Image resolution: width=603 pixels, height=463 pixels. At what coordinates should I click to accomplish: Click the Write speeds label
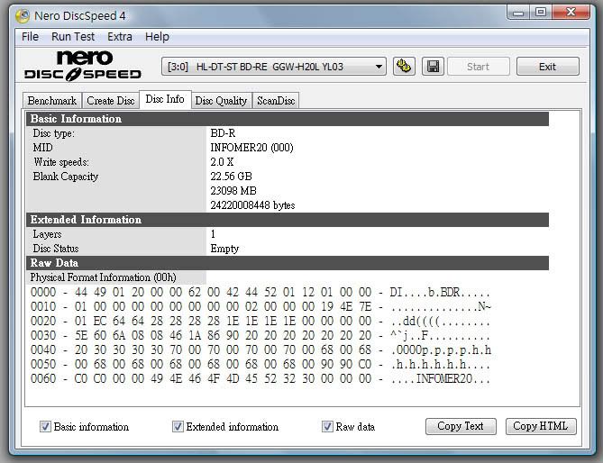[61, 162]
